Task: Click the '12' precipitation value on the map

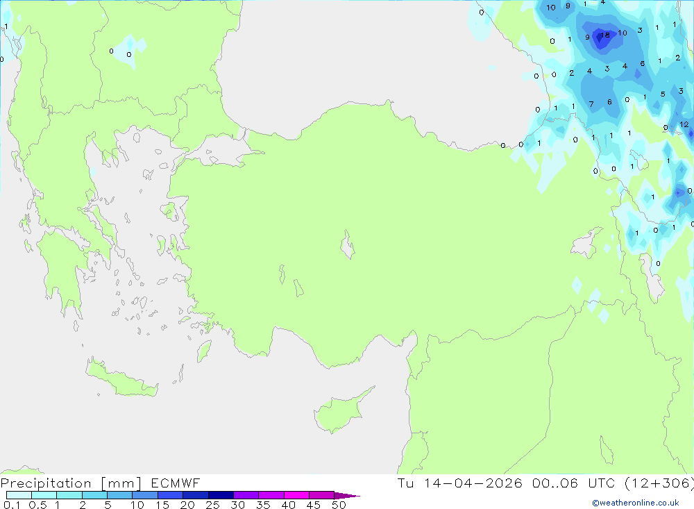Action: [x=684, y=124]
